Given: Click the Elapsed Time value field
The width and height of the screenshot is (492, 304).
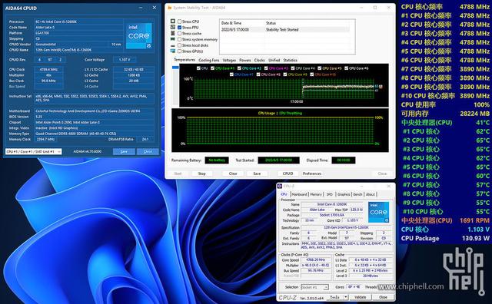Looking at the screenshot, I should [x=344, y=160].
